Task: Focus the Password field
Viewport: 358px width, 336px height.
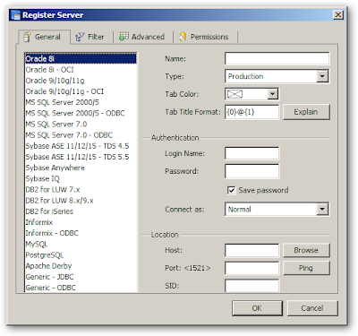Action: click(x=251, y=171)
